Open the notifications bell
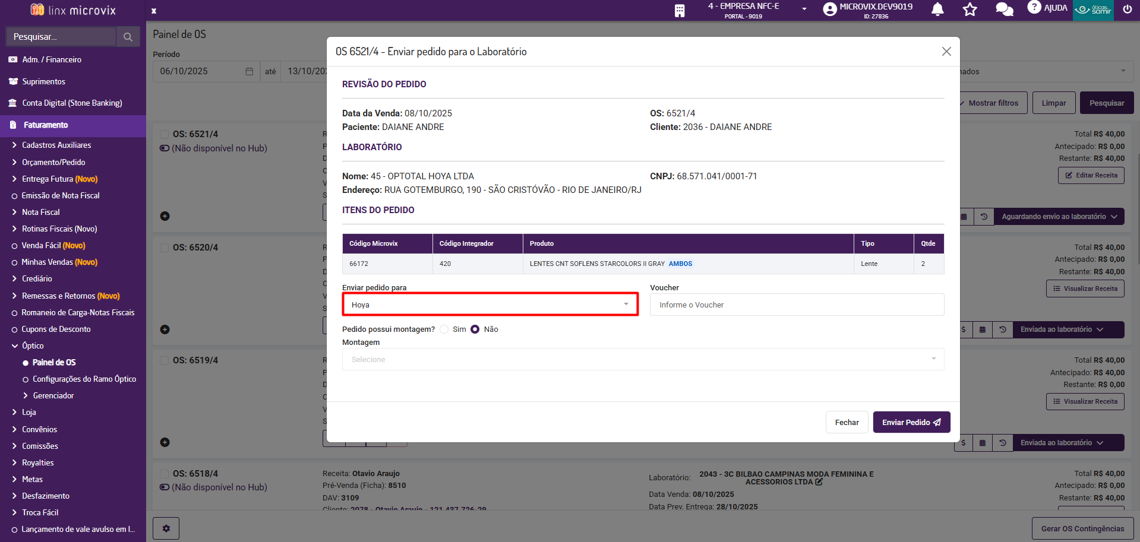This screenshot has width=1140, height=542. [937, 9]
